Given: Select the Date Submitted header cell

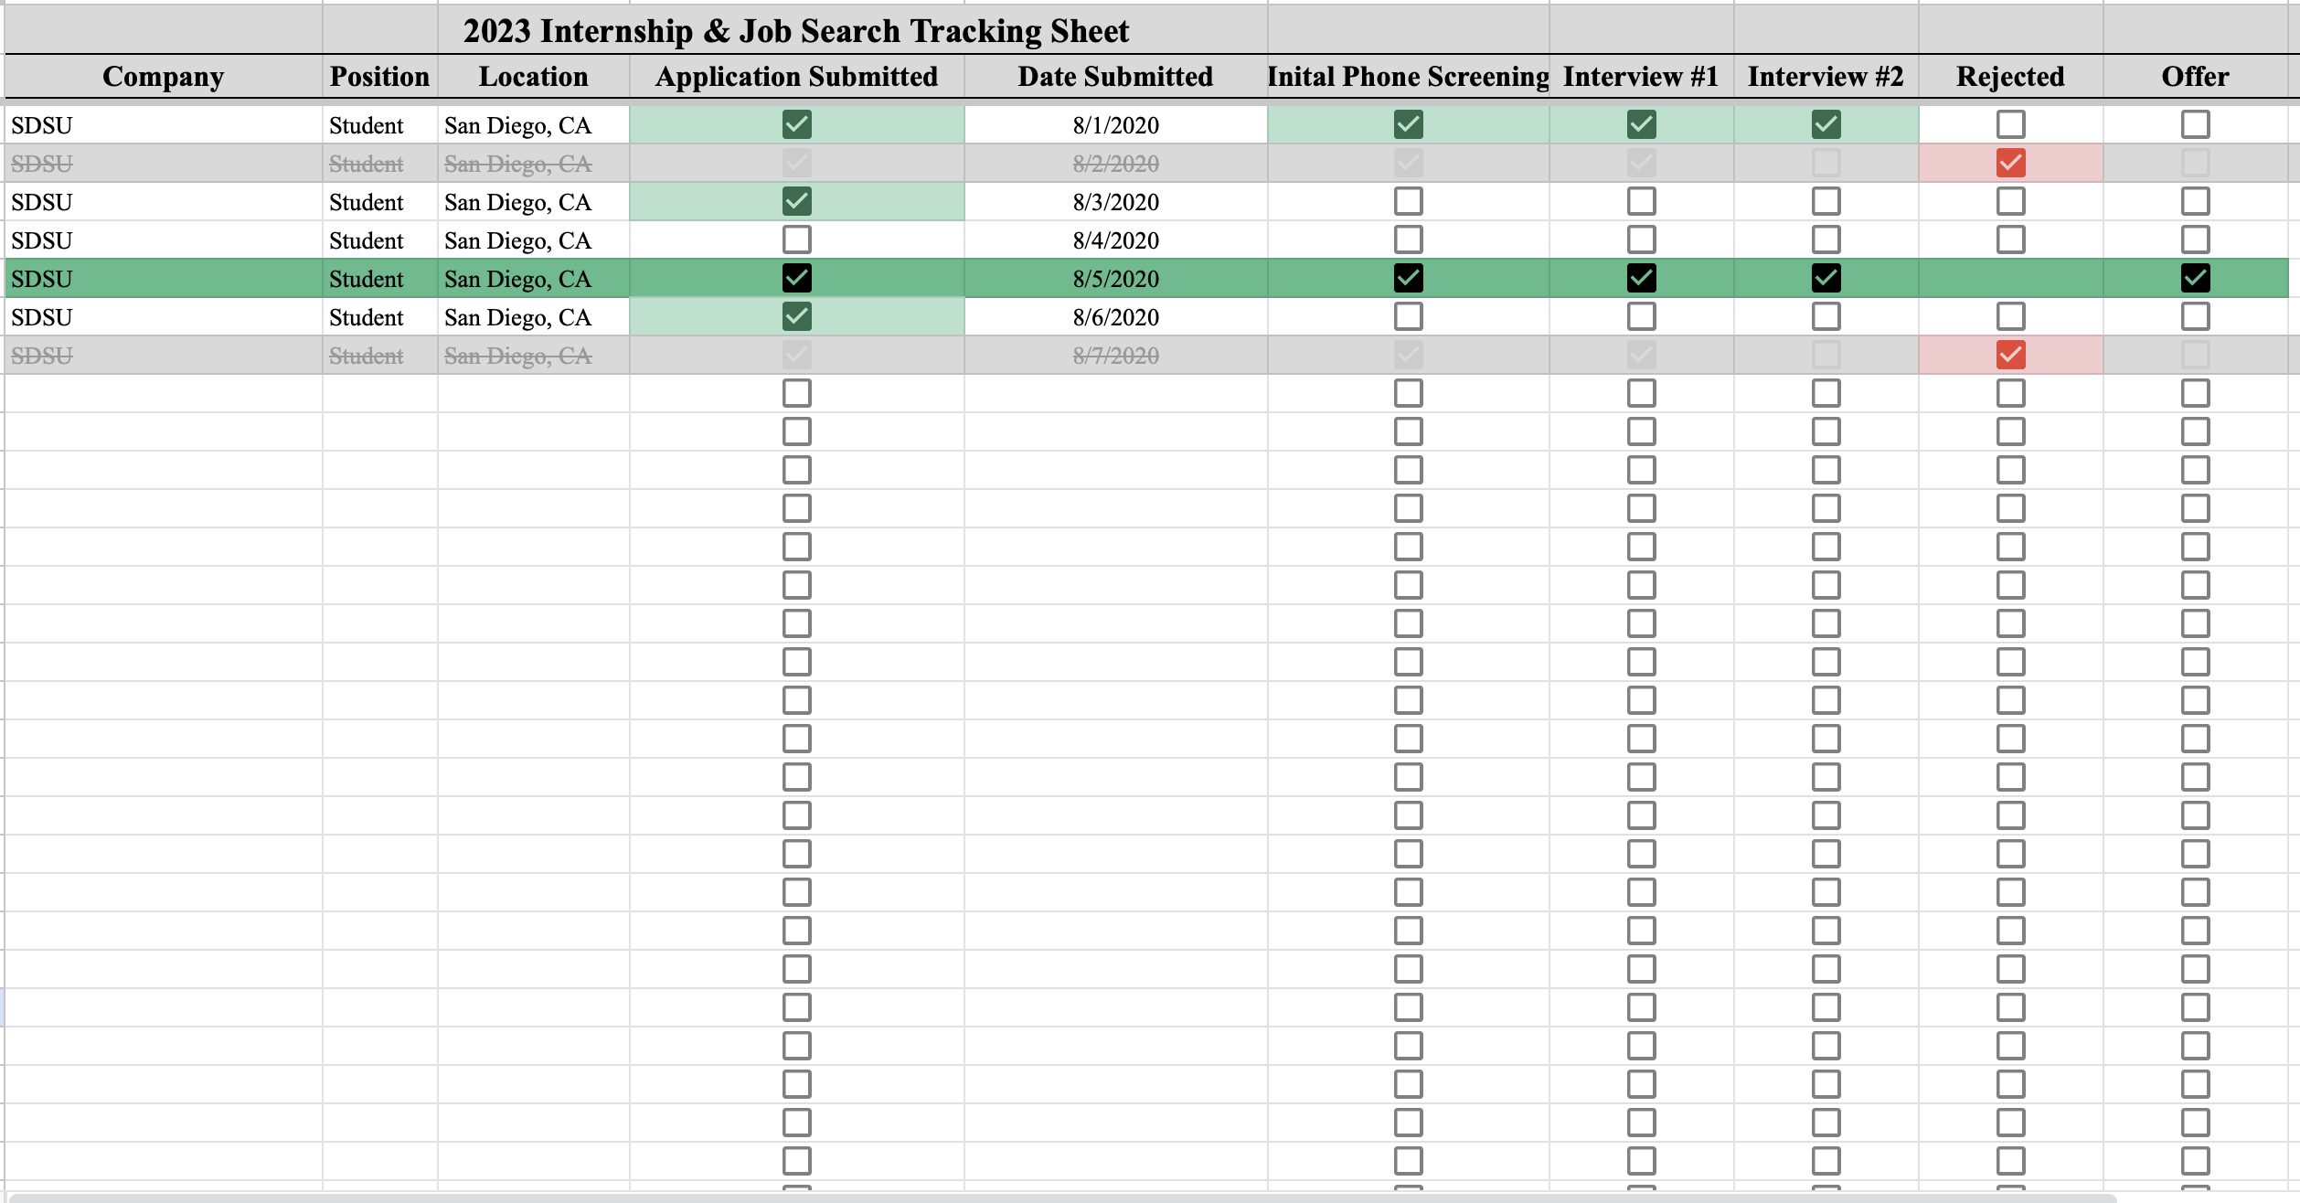Looking at the screenshot, I should [1115, 77].
